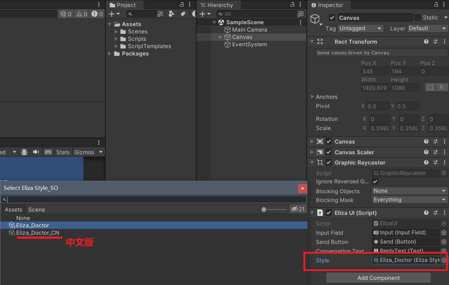Image resolution: width=449 pixels, height=285 pixels.
Task: Toggle Rect Transform blueprint mode button
Action: tap(430, 87)
